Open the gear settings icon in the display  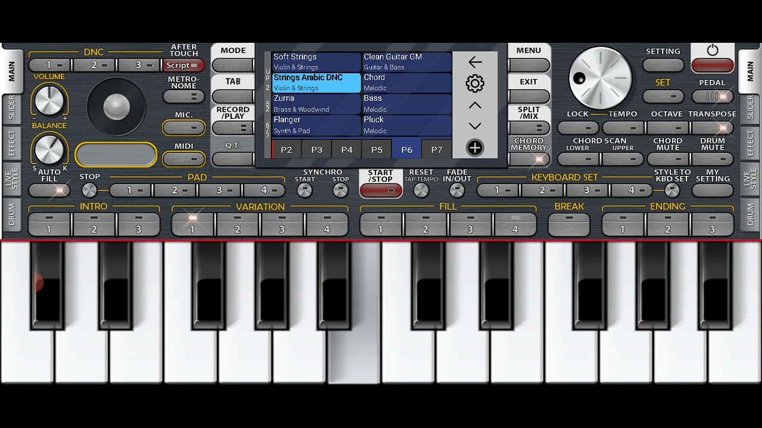(x=475, y=83)
